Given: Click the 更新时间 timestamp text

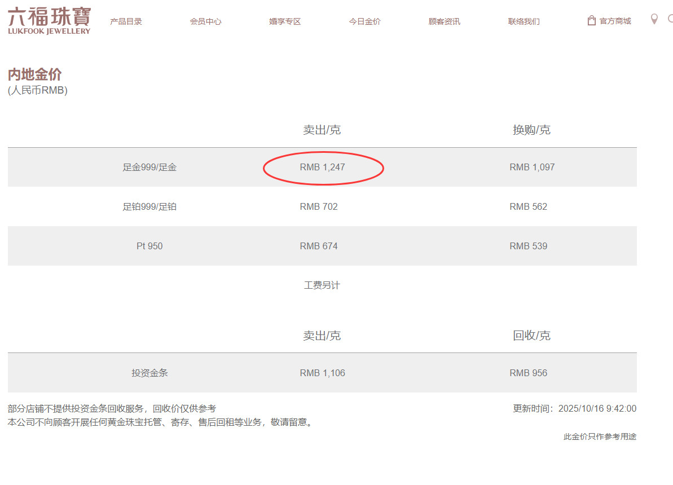Looking at the screenshot, I should 574,409.
